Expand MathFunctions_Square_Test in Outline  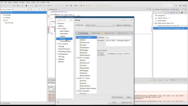tap(154, 23)
